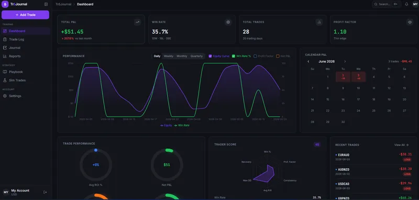Click the Net P&L donut gauge
This screenshot has width=419, height=200.
tap(167, 165)
